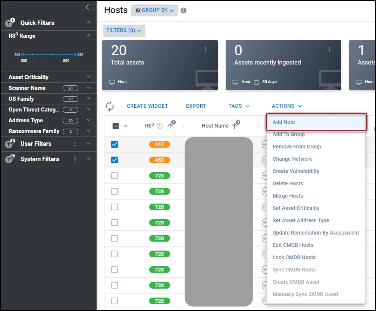Check the second row with score 728
The height and width of the screenshot is (311, 376).
coord(115,191)
